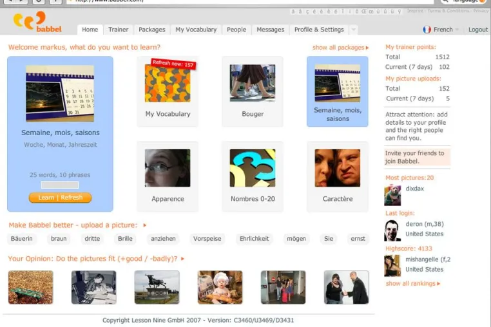Expand Make Babbel better upload arrow
Screen dimensions: 491x327
click(145, 225)
